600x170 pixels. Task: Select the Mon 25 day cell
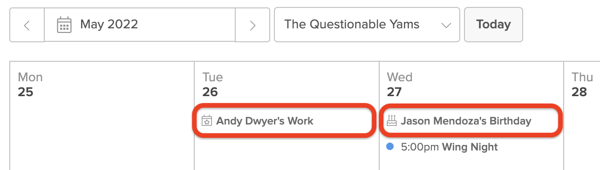(102, 116)
